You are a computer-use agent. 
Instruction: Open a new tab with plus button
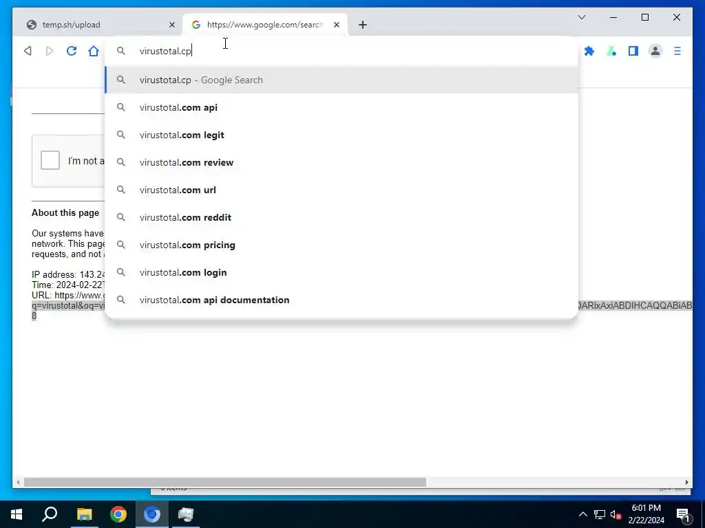pos(363,25)
